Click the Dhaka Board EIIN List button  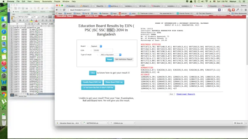(x=114, y=82)
